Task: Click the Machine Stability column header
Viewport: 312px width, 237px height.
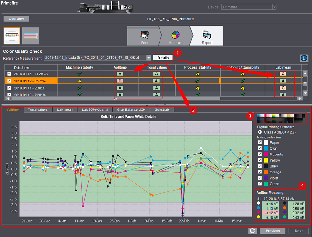Action: 80,67
